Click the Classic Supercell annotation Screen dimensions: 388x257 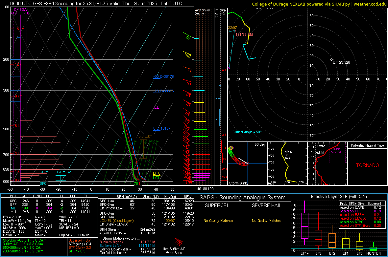coord(336,151)
